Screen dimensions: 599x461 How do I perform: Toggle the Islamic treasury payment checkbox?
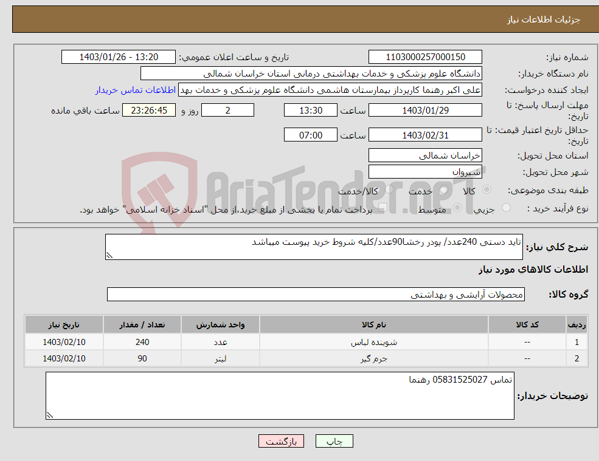click(383, 208)
